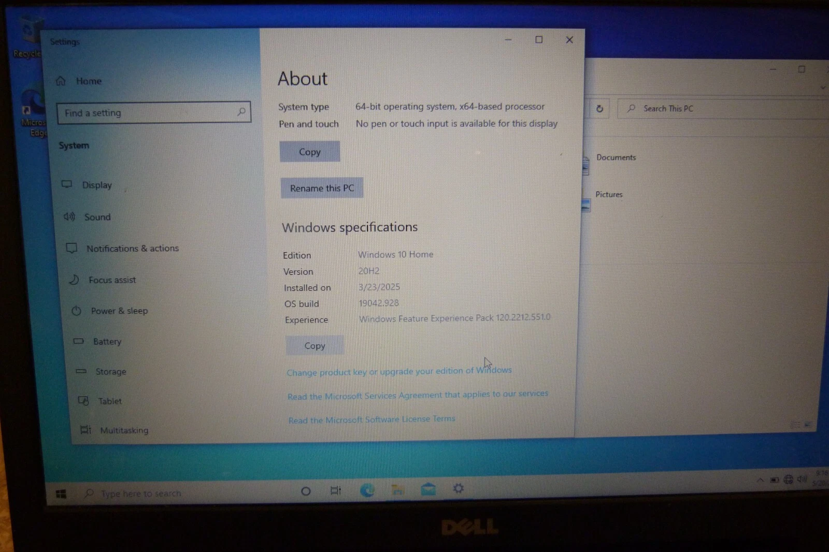This screenshot has height=552, width=829.
Task: Open Mail app from the taskbar
Action: coord(428,489)
